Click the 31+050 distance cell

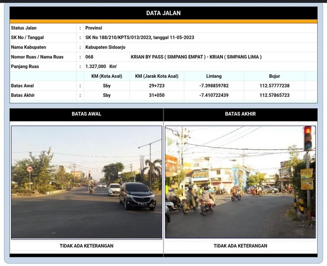[x=158, y=95]
